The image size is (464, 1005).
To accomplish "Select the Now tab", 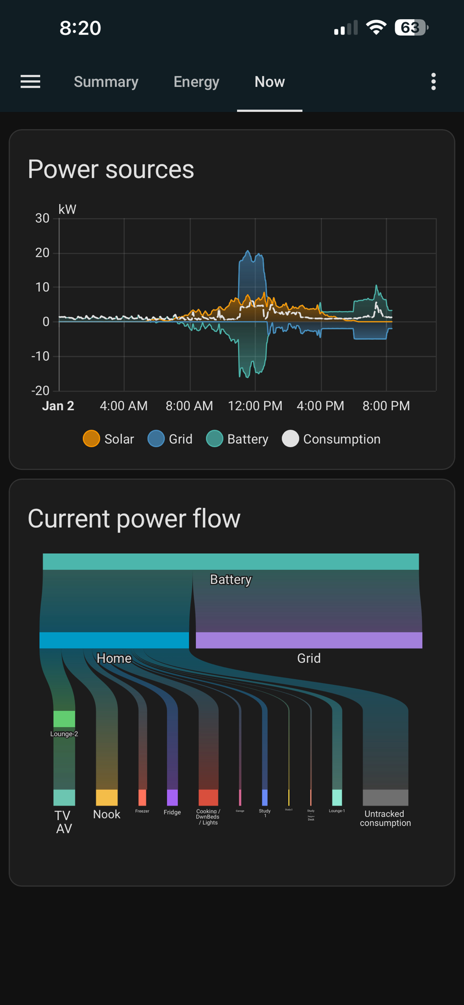I will 270,82.
